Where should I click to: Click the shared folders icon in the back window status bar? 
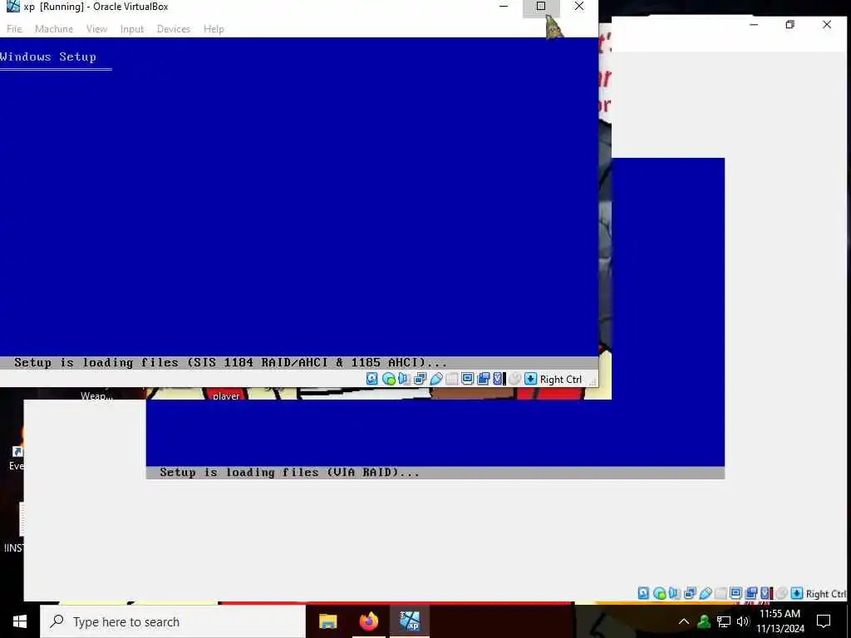(721, 593)
